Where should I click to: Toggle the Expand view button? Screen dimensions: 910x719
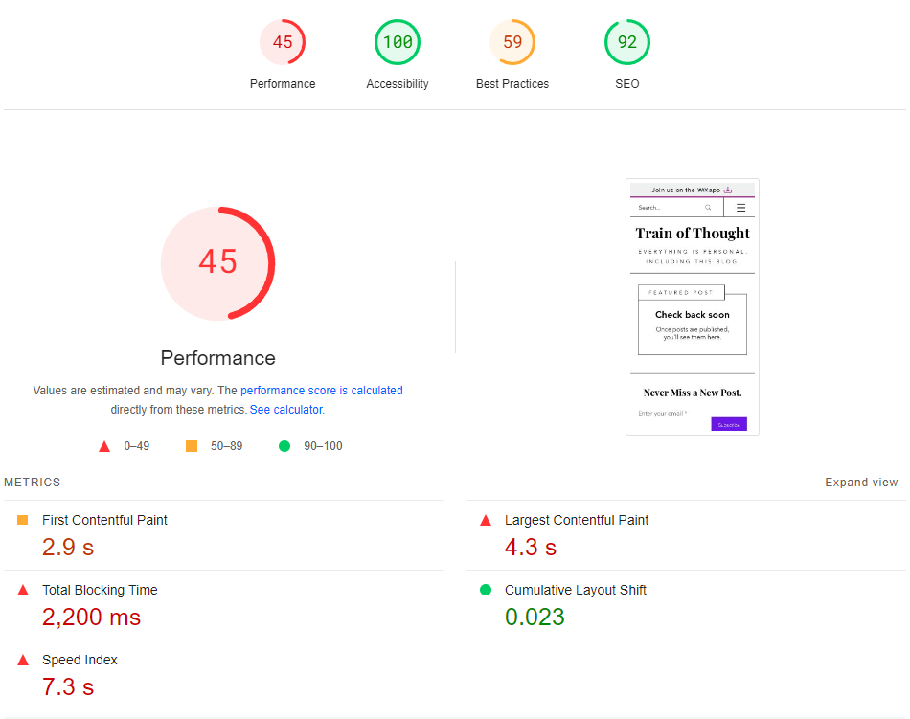[861, 483]
